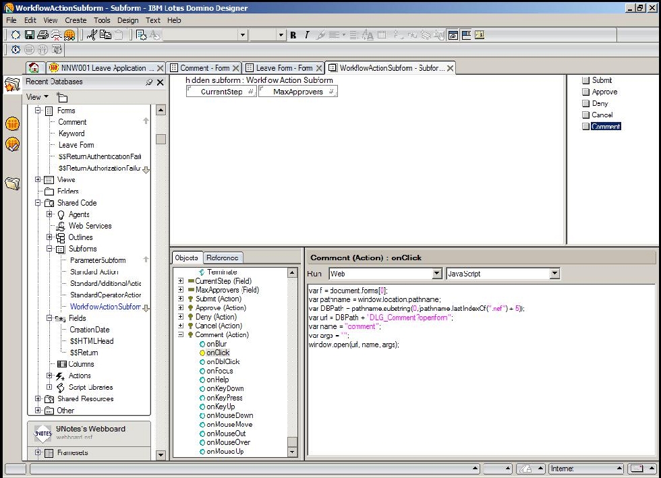
Task: Click the new folder icon beside View
Action: [62, 97]
